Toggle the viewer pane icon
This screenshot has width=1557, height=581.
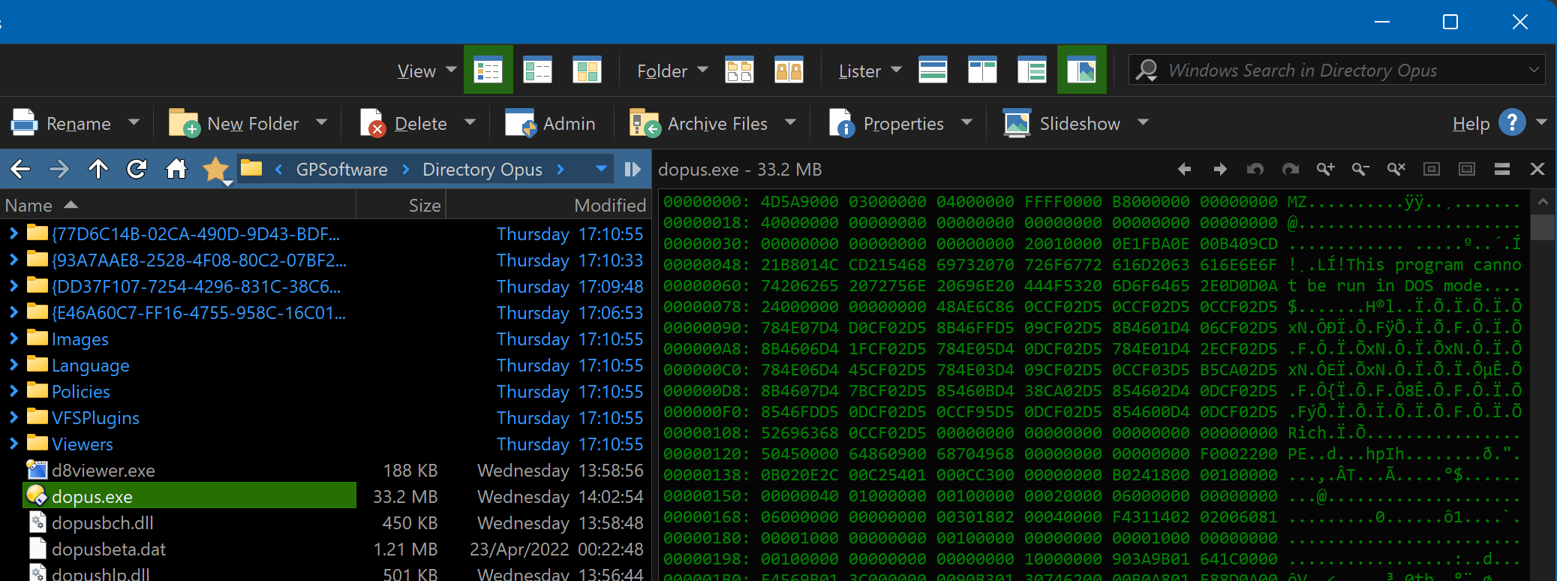1081,71
